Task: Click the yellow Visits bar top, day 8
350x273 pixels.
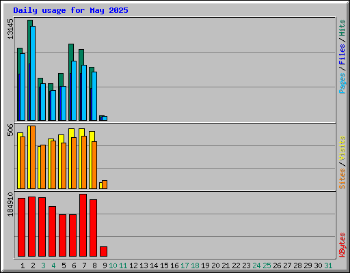Action: (92, 136)
